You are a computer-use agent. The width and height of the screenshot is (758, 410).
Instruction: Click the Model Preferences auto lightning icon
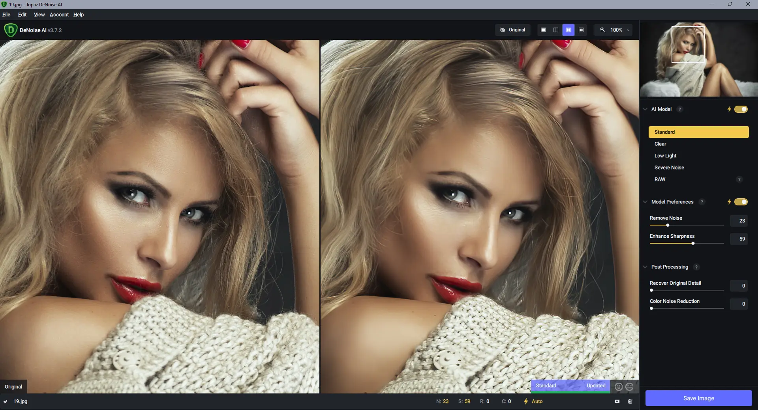click(729, 202)
